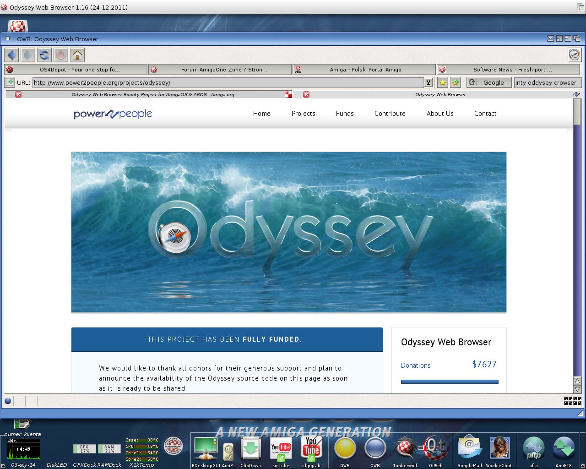Add bookmark using the star-plus button
This screenshot has width=586, height=469.
(x=455, y=82)
